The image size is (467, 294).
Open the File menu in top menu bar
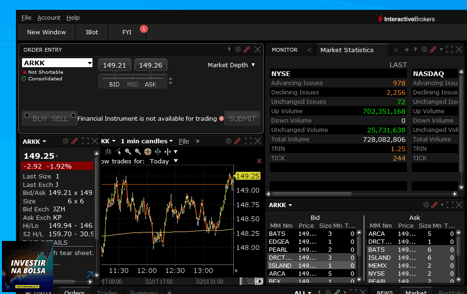click(x=26, y=18)
